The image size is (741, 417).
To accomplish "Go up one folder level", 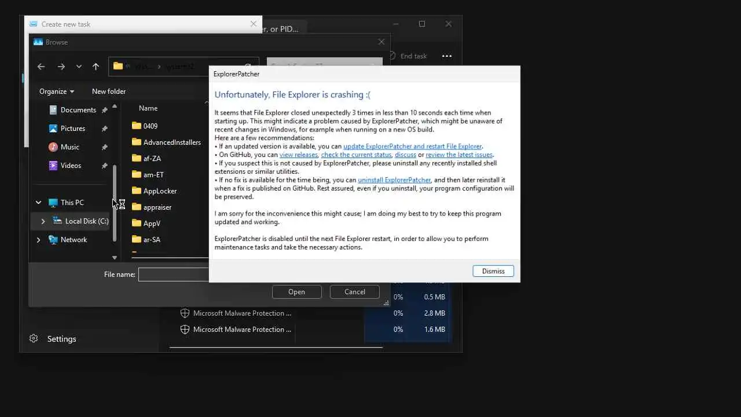I will coord(96,67).
